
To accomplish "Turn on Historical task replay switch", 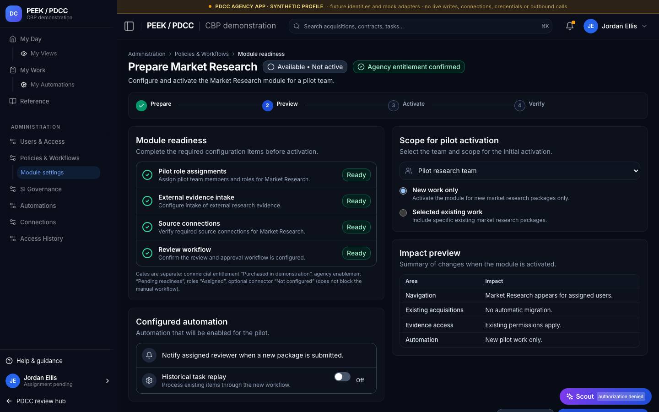I will (342, 377).
